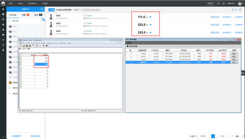Click 启动 button for com11 row
The height and width of the screenshot is (139, 245).
[234, 53]
